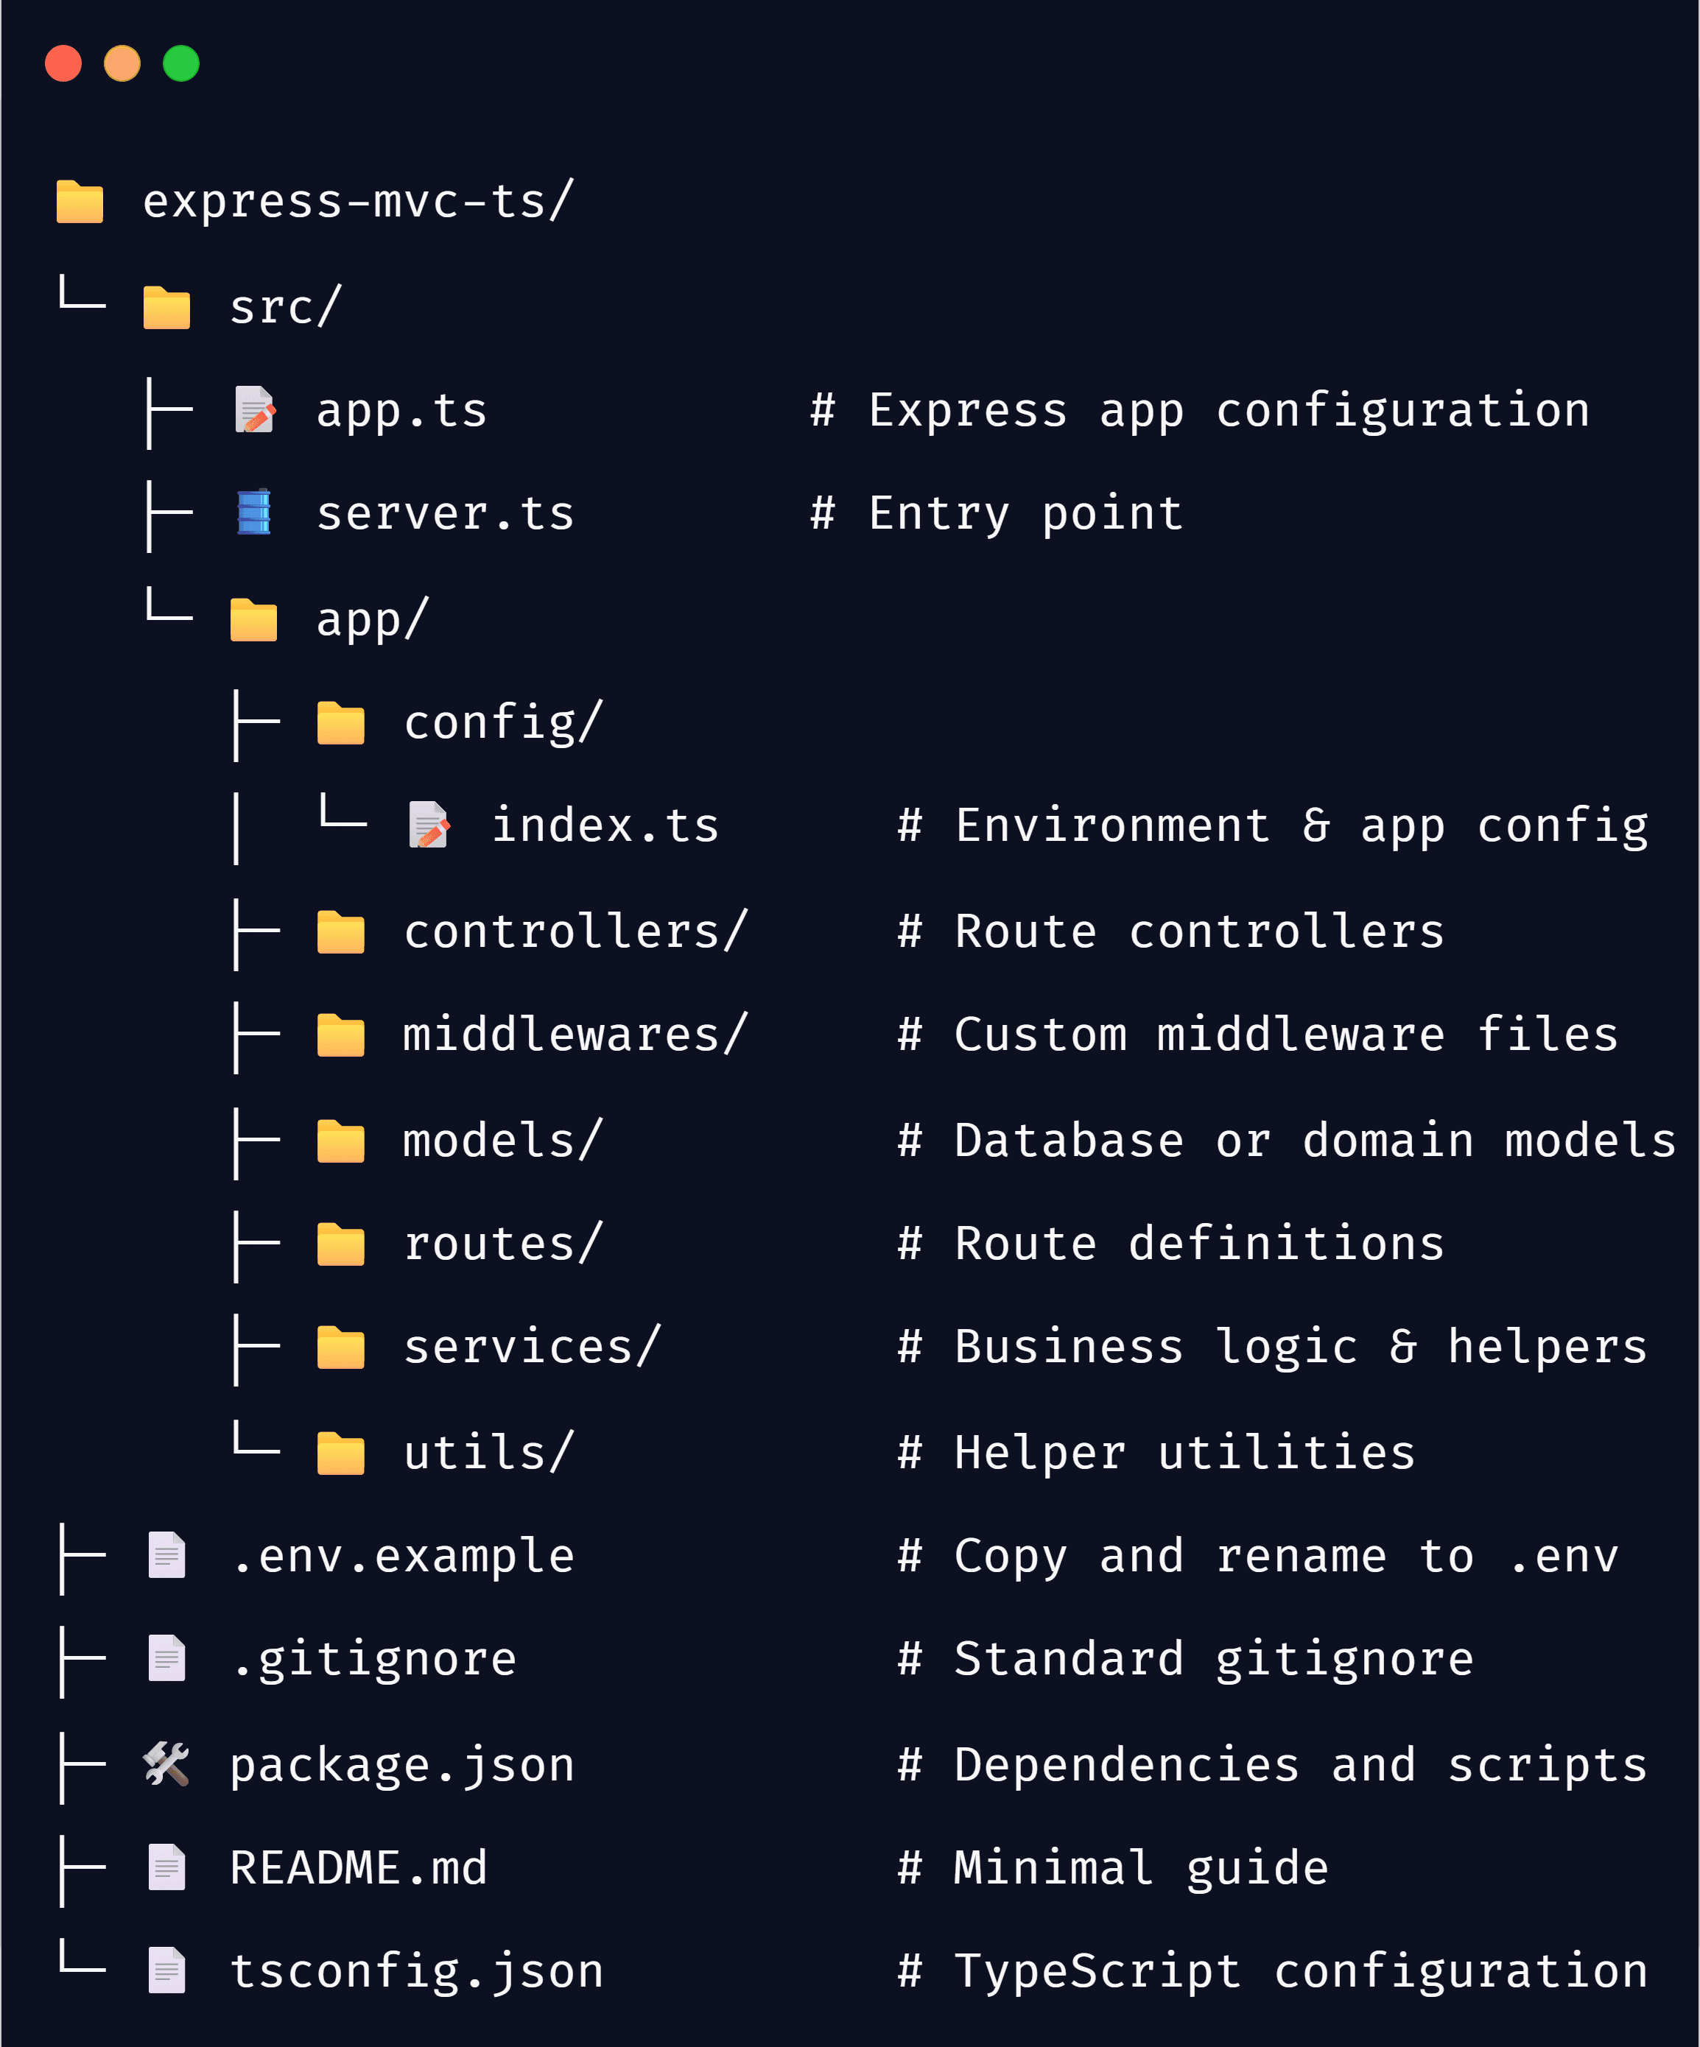Select the middlewares folder

(x=340, y=1035)
